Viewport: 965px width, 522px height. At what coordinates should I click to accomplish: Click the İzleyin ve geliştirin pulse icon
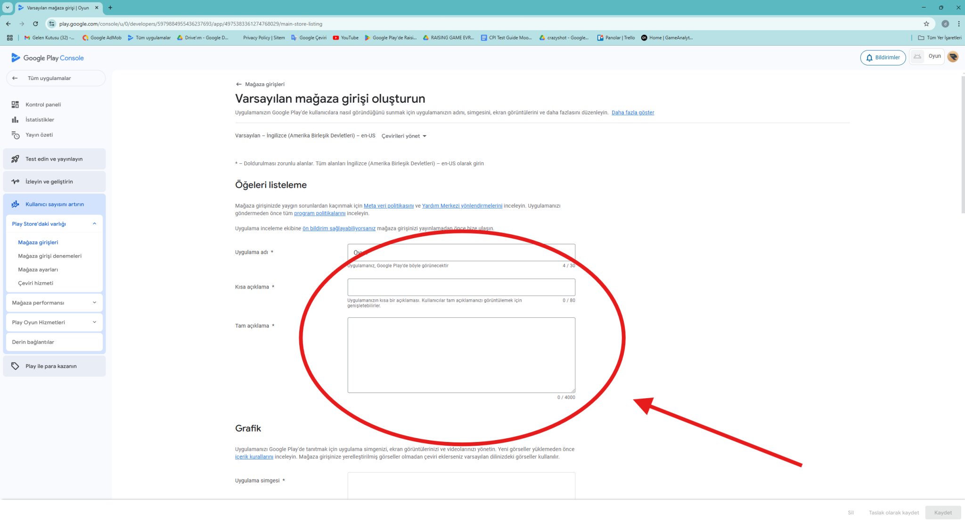point(15,182)
